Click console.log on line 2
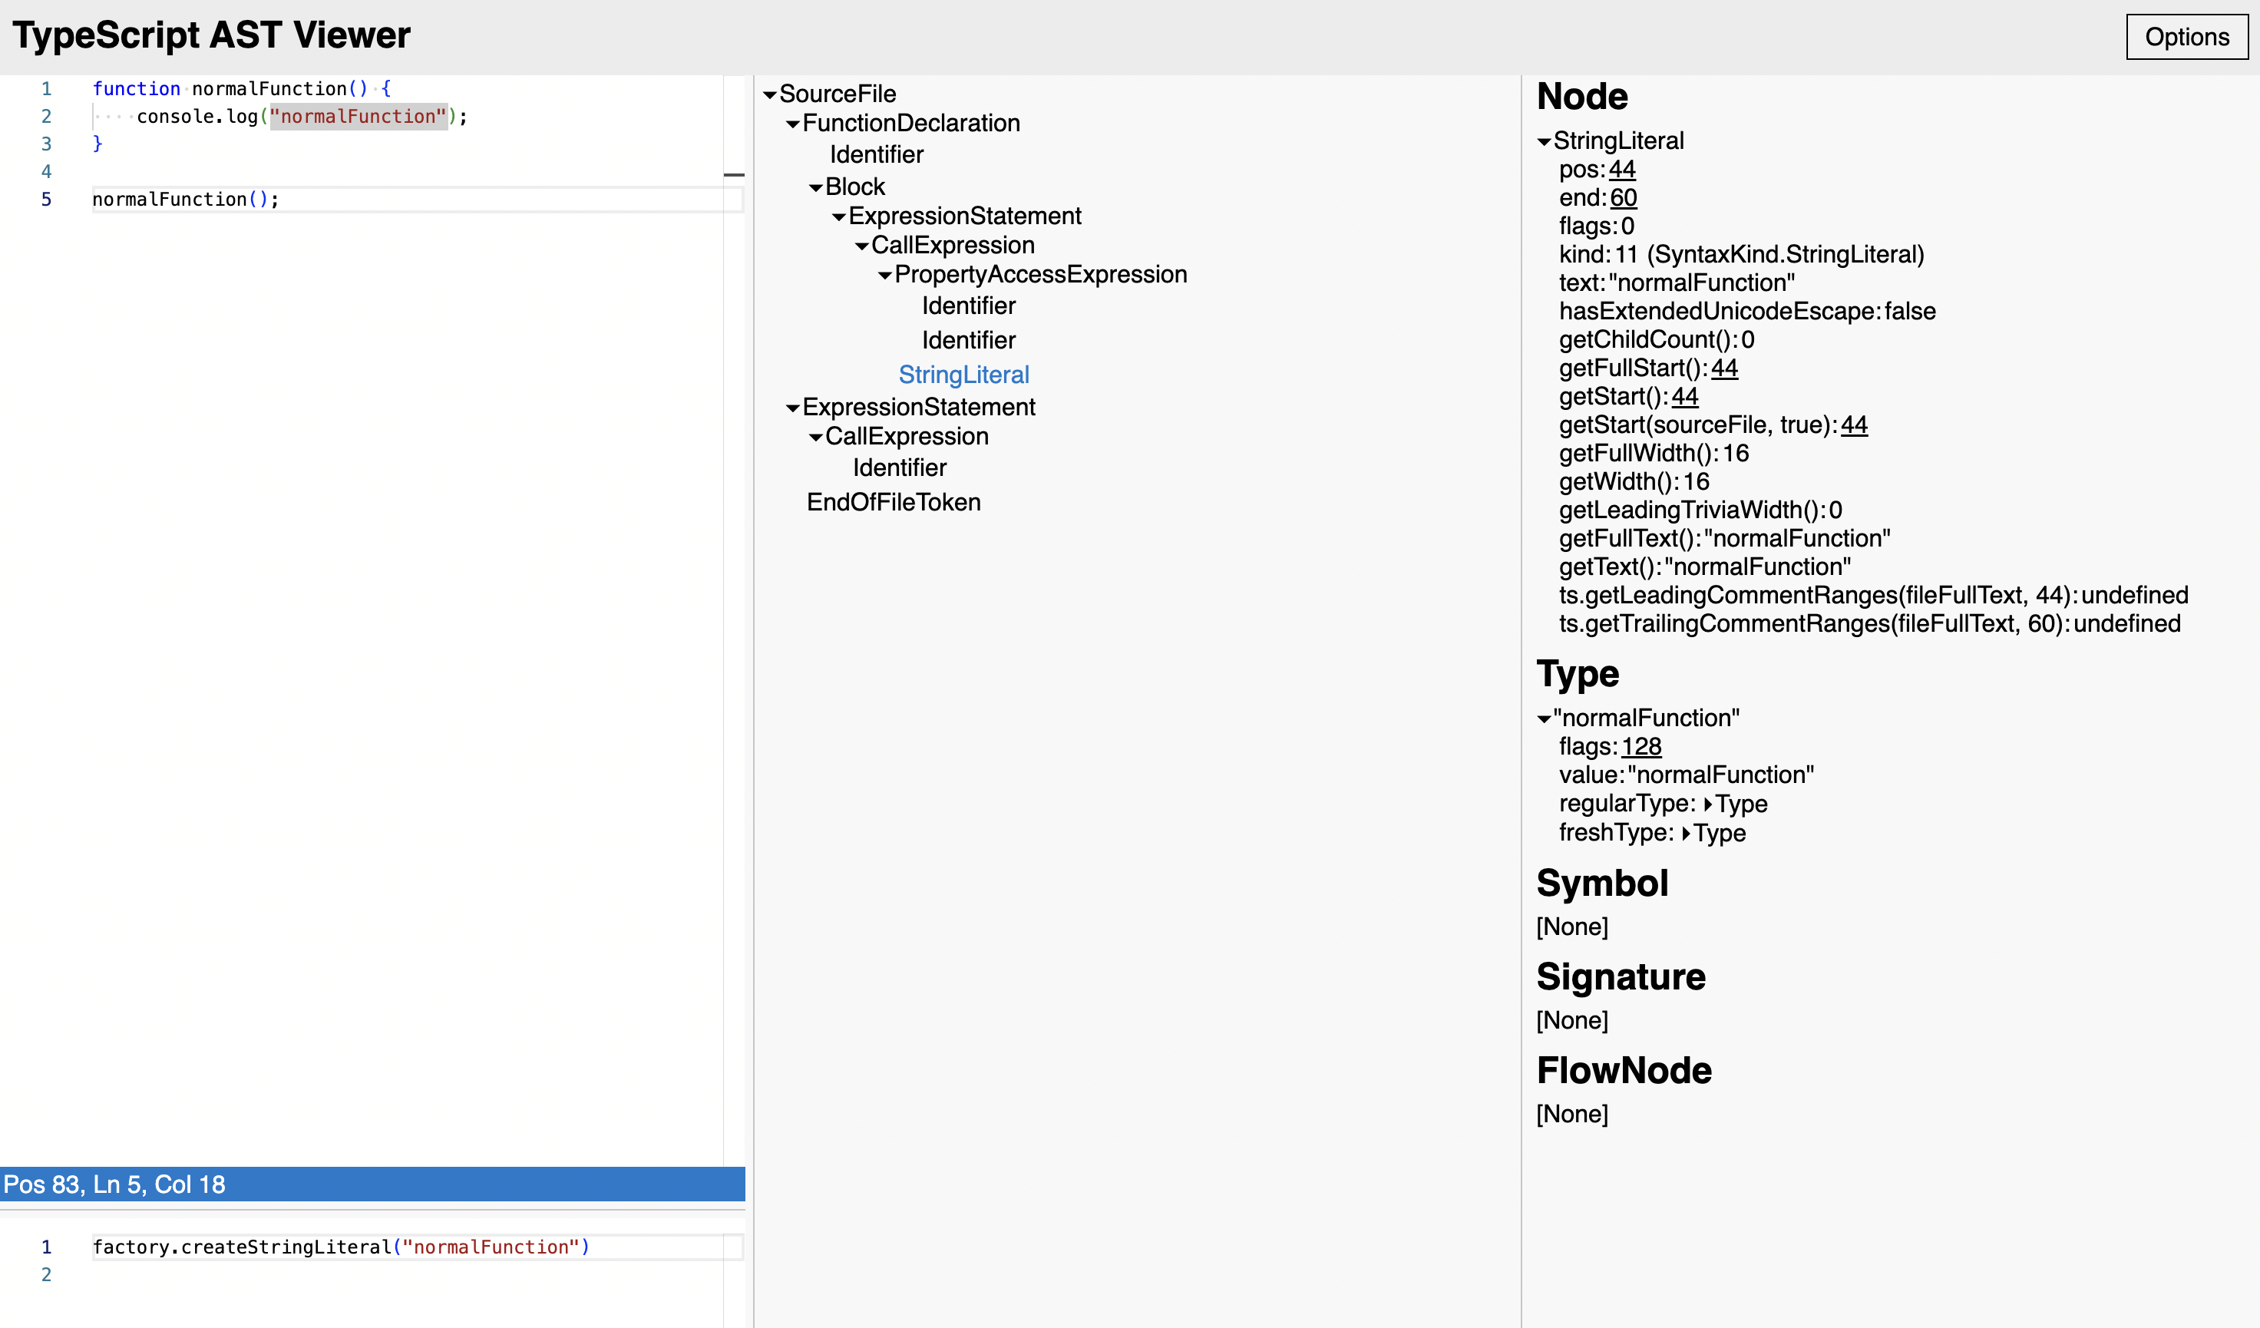Viewport: 2260px width, 1328px height. [x=197, y=117]
